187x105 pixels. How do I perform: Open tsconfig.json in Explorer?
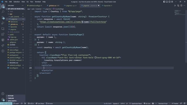click(x=14, y=68)
